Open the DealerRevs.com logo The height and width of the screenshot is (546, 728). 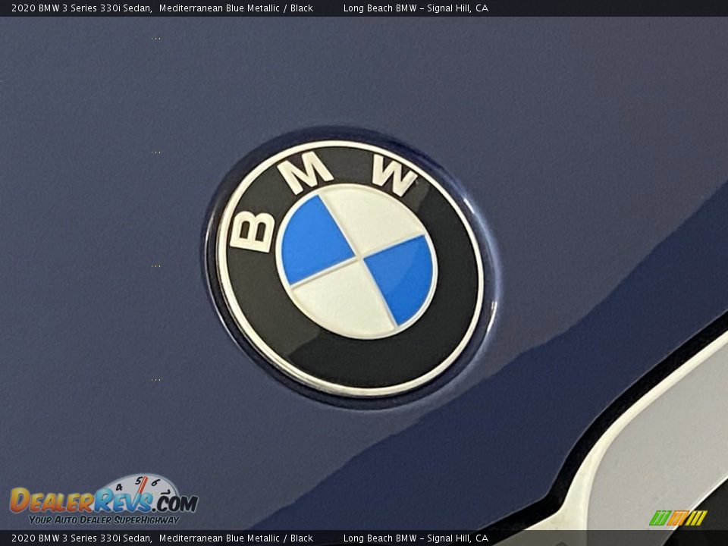[103, 501]
